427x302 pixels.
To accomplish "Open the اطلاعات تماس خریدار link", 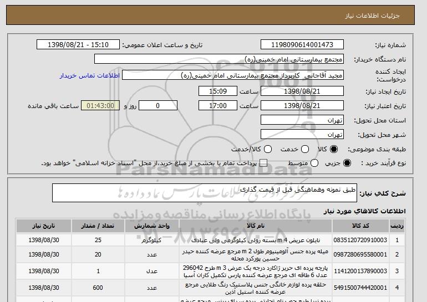I will 90,75.
